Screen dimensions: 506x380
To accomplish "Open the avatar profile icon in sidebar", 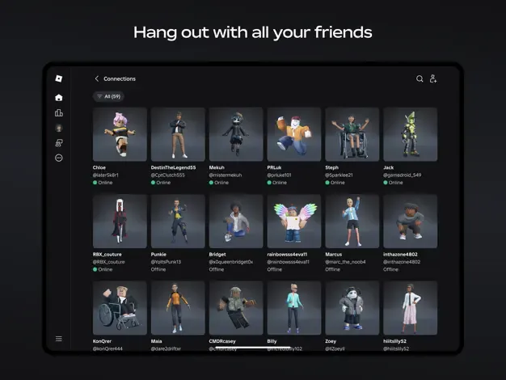I will click(x=58, y=128).
